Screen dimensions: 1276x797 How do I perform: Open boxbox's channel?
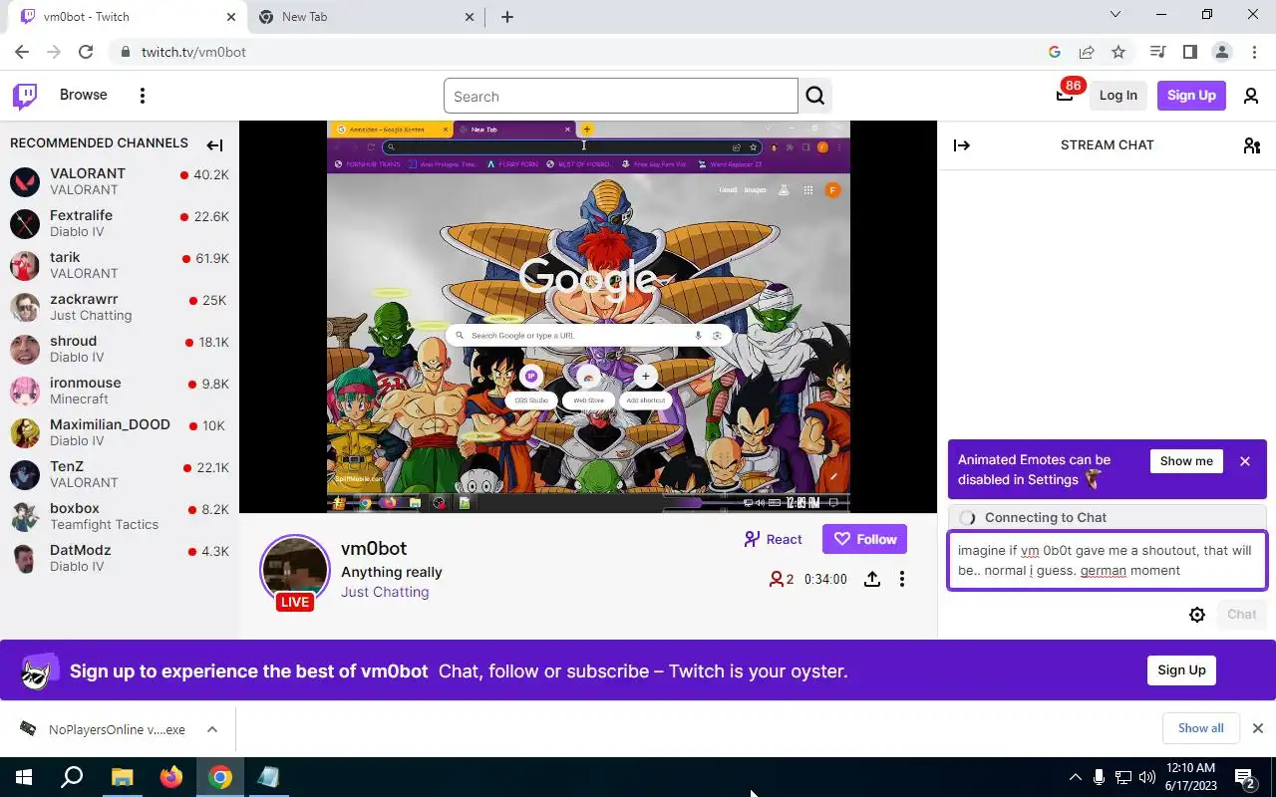click(120, 516)
